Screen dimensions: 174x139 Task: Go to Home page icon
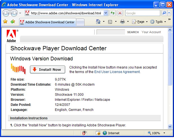(x=98, y=22)
